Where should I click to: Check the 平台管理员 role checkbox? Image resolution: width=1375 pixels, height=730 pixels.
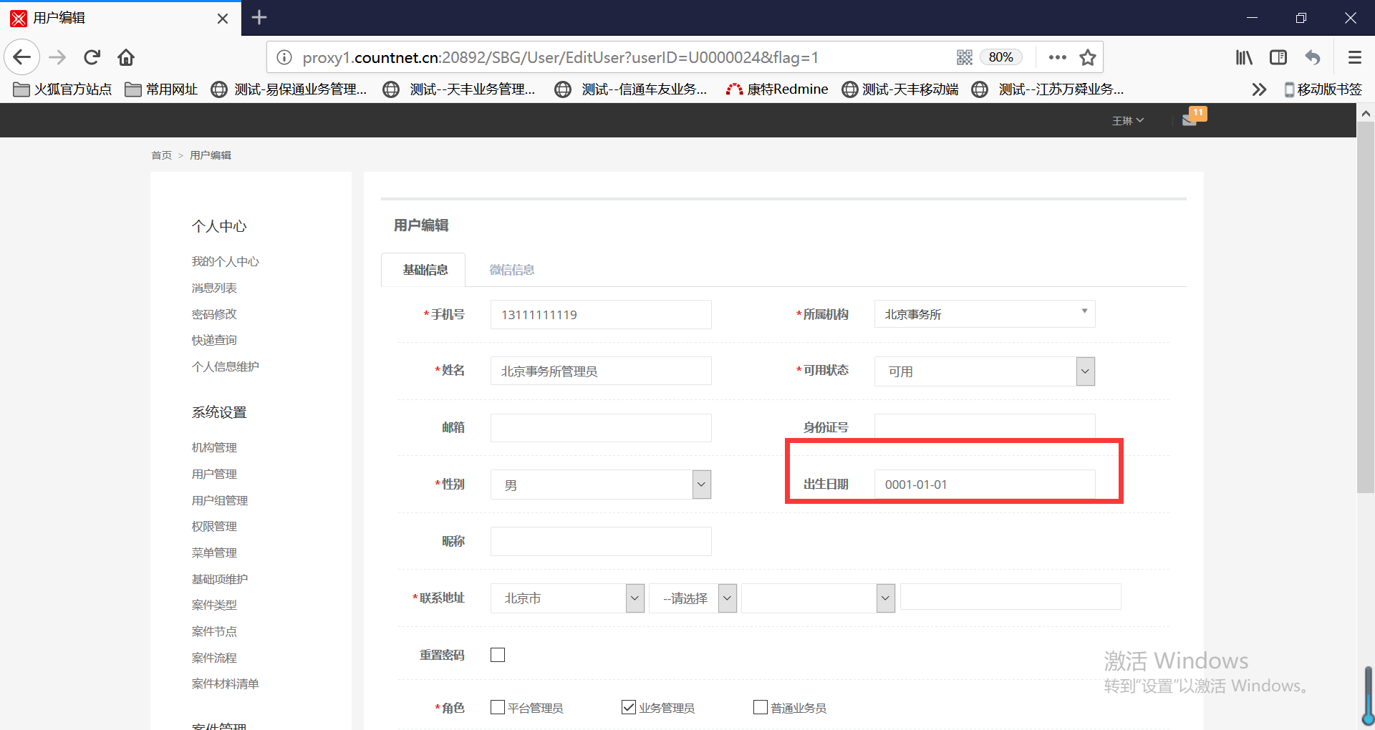point(498,707)
